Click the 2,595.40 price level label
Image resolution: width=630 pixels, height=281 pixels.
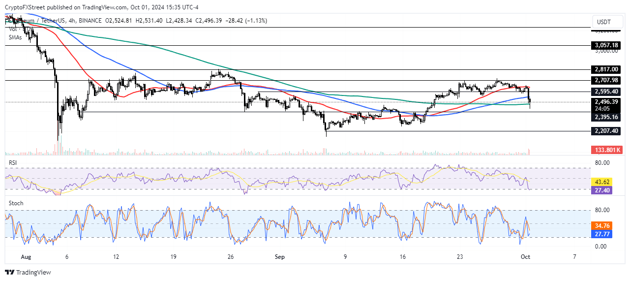pos(605,92)
